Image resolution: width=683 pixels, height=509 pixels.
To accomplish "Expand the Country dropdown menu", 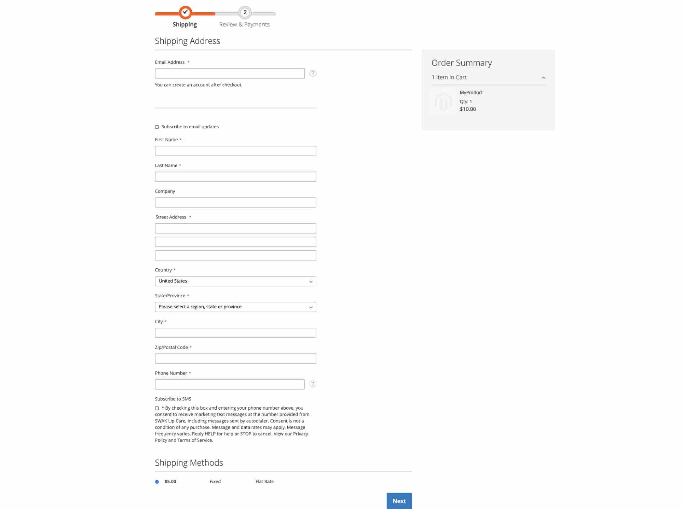I will coord(235,281).
